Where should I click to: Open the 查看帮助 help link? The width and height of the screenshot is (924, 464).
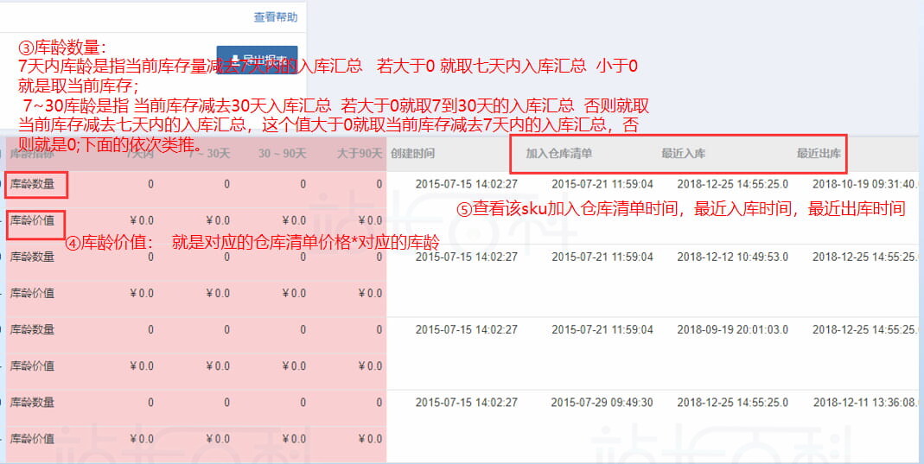click(x=275, y=17)
